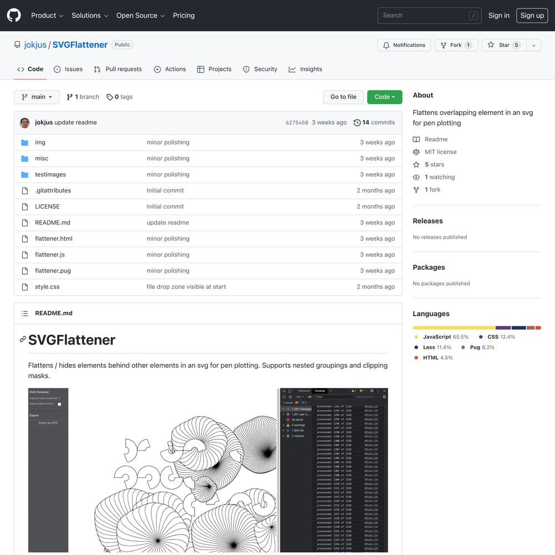The height and width of the screenshot is (555, 555).
Task: Click the dark blue Less language bar segment
Action: point(518,328)
